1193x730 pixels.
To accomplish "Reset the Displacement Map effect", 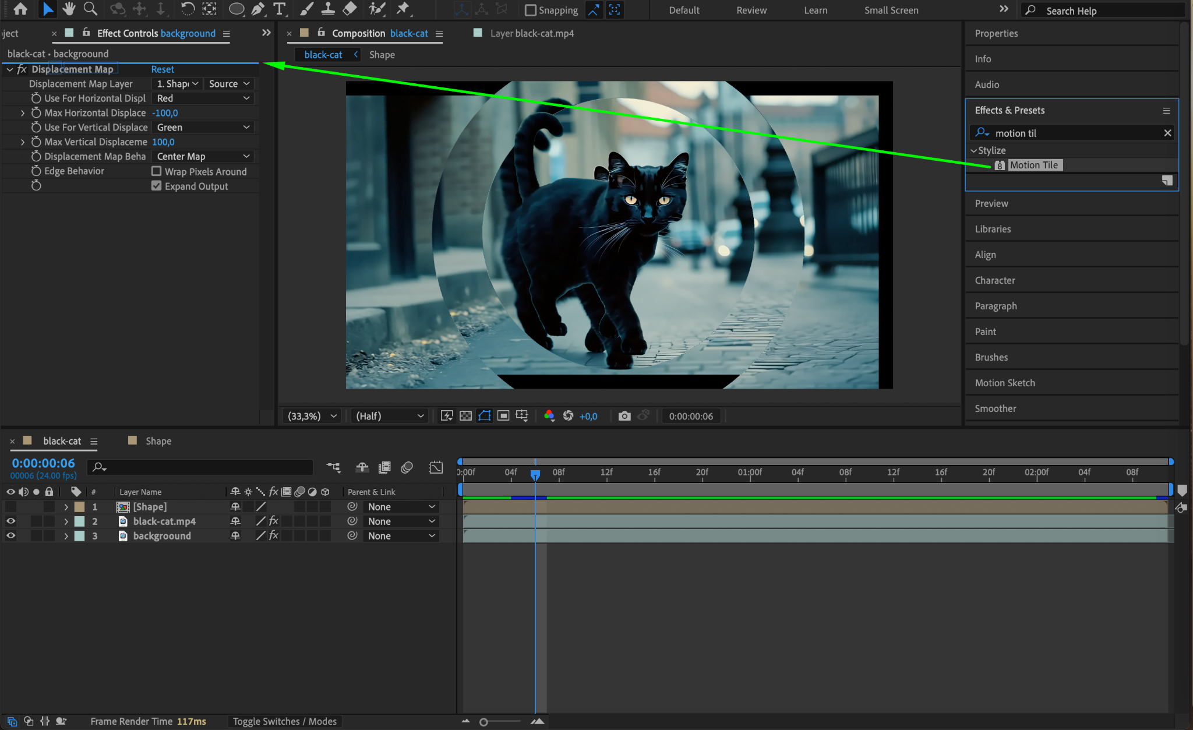I will [x=163, y=69].
